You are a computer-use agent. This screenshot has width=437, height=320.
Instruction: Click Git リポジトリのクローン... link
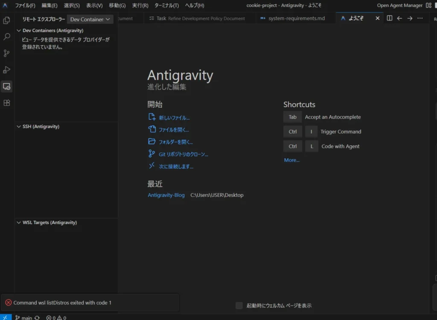point(184,154)
